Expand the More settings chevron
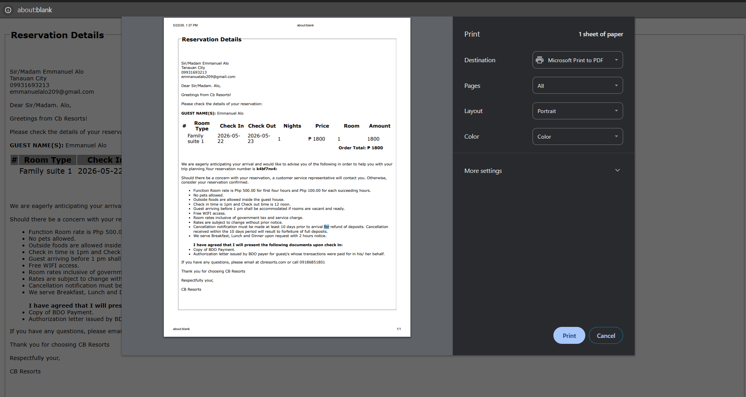Viewport: 746px width, 397px height. (x=617, y=171)
